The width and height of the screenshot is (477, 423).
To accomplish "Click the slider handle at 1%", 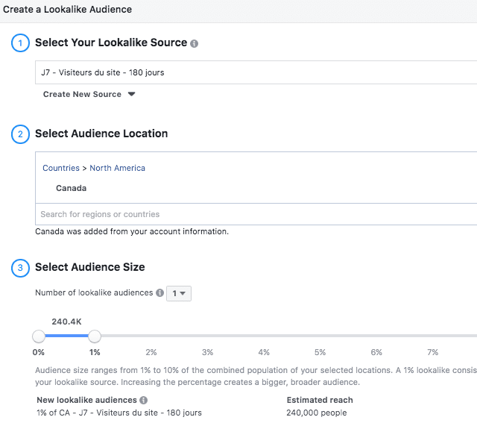I will (x=95, y=336).
